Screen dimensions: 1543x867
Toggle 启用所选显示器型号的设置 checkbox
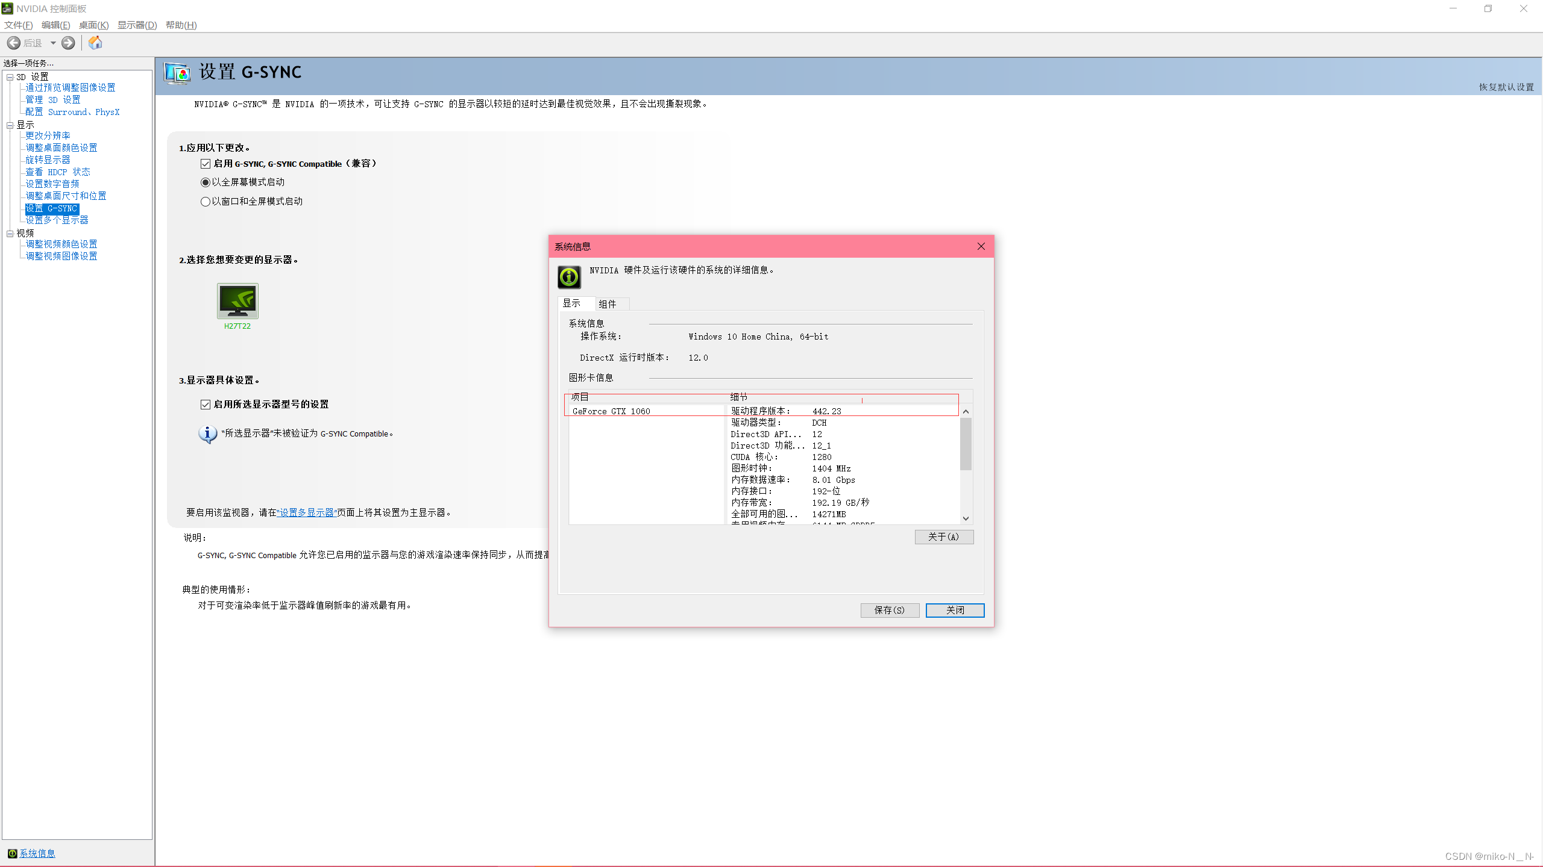coord(206,405)
